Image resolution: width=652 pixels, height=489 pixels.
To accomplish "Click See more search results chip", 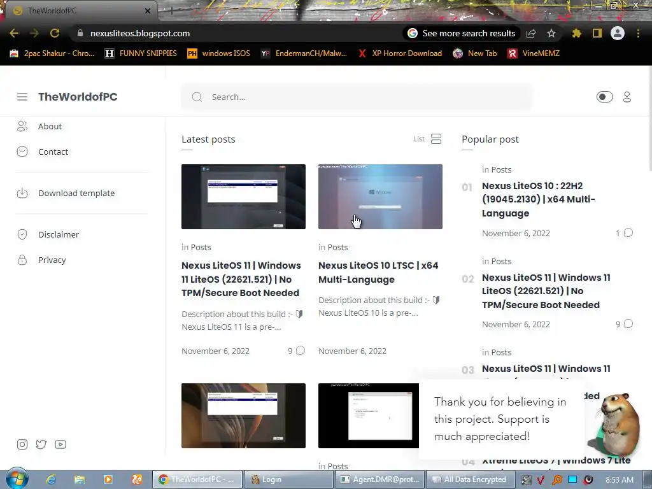I will [x=462, y=33].
